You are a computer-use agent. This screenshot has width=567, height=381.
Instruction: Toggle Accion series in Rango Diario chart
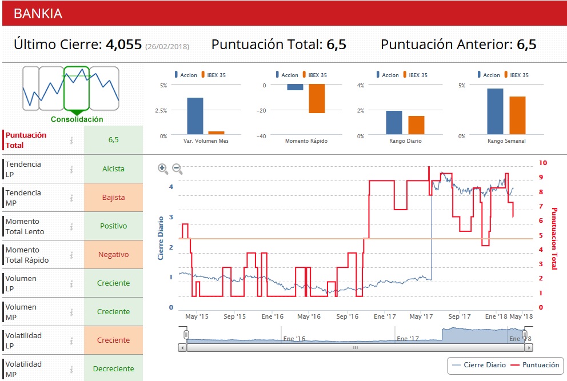388,75
